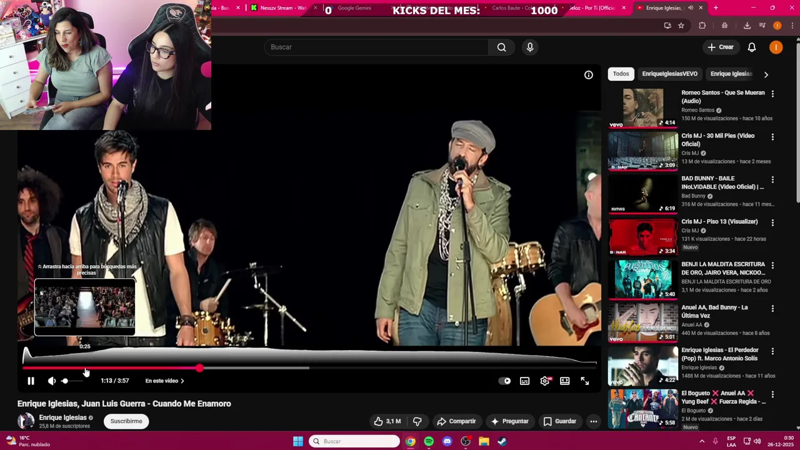Open options for 'BAD BUNNY - BAILE INoLVIDABLE'
The width and height of the screenshot is (800, 450).
pos(772,179)
